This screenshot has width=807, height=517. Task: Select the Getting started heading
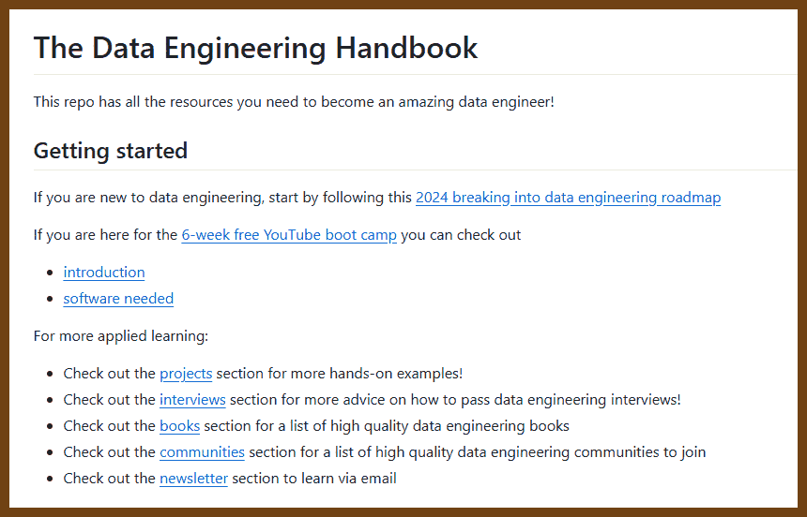click(111, 151)
